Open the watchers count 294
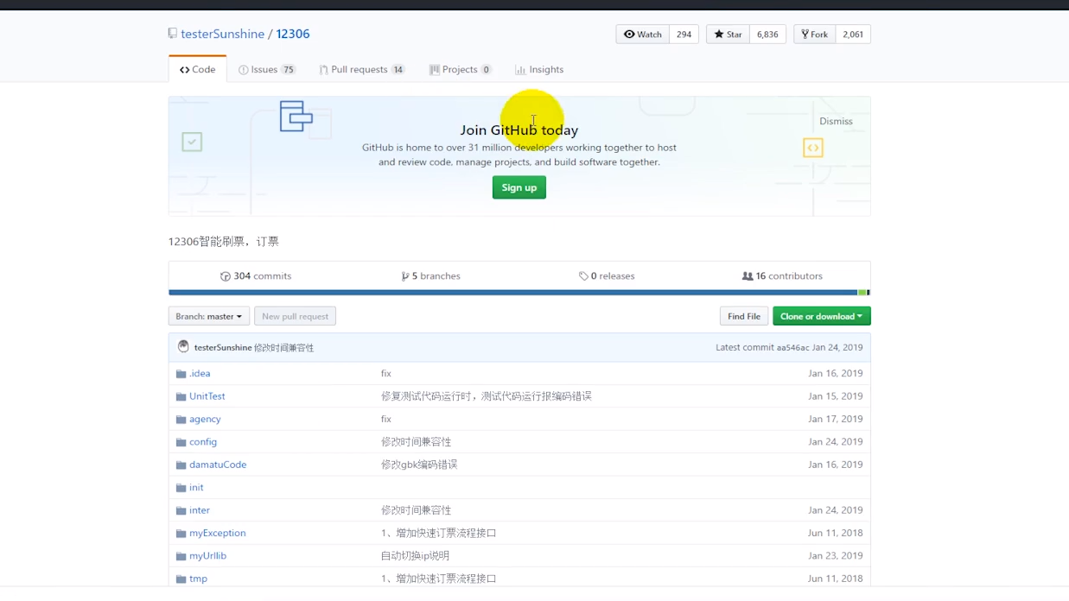 684,35
